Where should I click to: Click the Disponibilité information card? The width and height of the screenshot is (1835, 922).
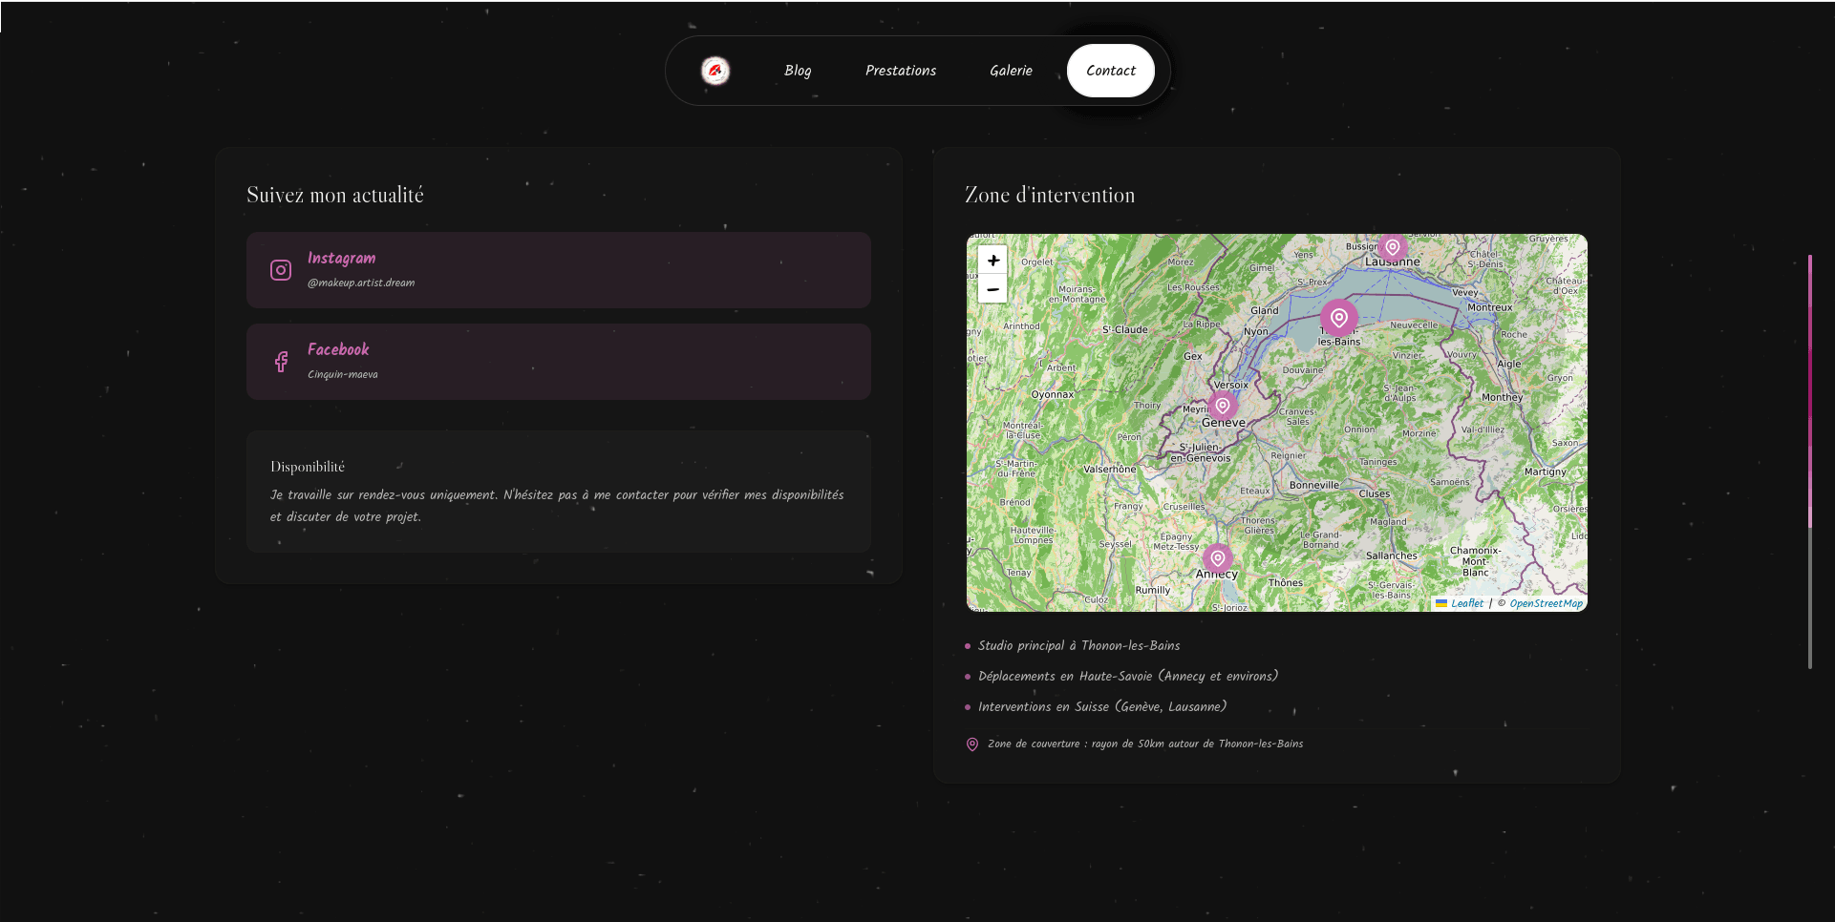558,492
